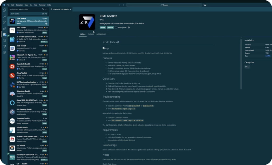The height and width of the screenshot is (165, 272).
Task: Select the Dlic Develop Toolkit list row
Action: [28, 112]
